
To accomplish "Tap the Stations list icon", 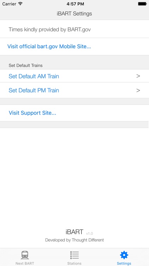I will [x=74, y=255].
